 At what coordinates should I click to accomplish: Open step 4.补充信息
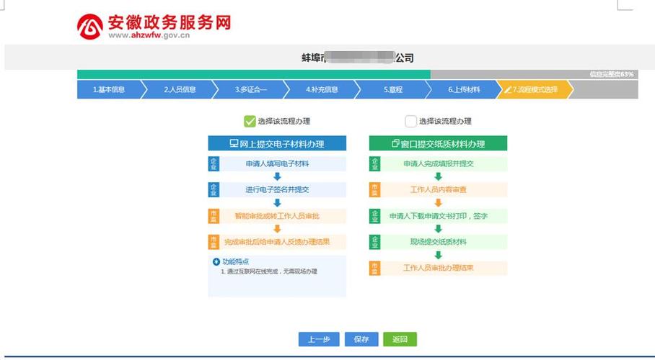[322, 89]
